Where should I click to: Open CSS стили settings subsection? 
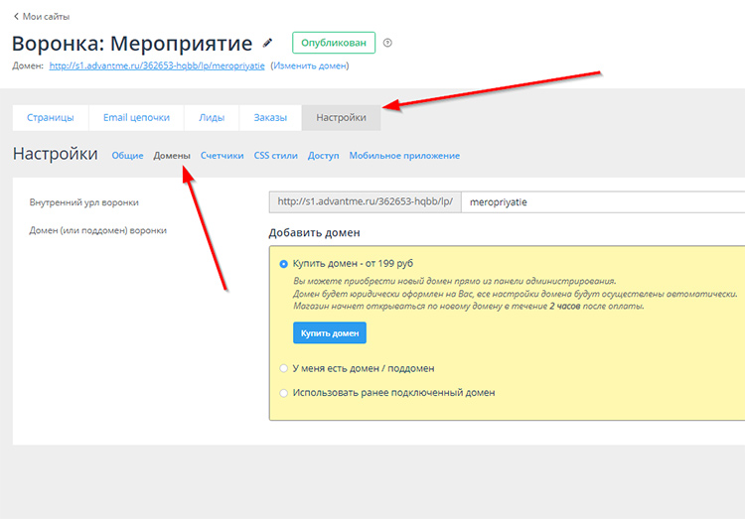point(276,156)
